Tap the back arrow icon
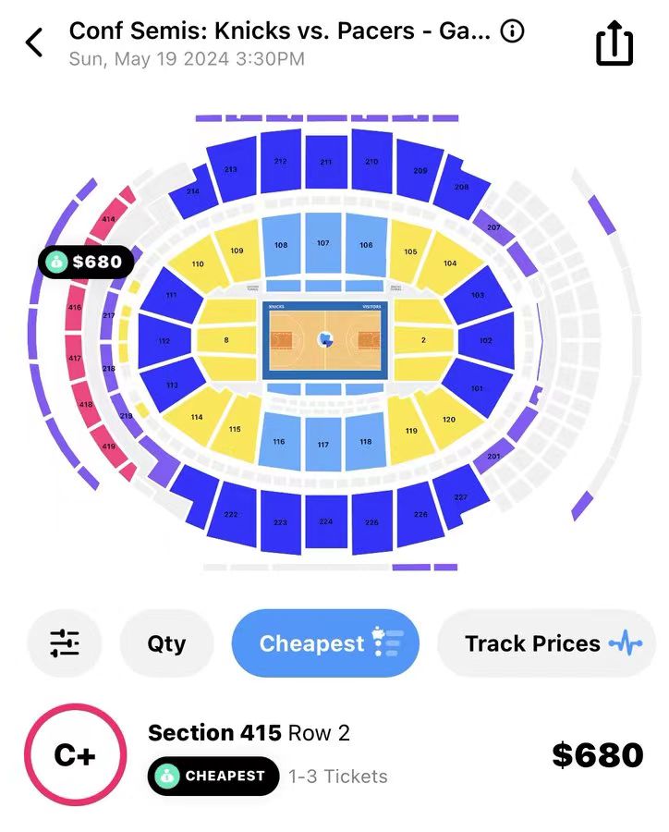 coord(34,43)
